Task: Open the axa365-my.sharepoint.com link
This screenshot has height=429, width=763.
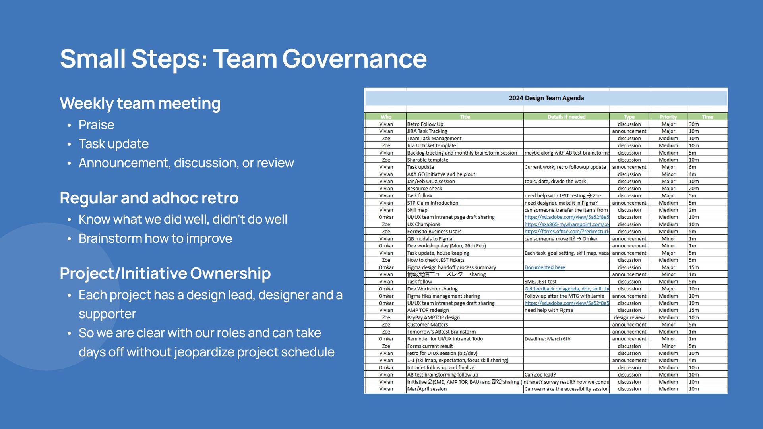Action: tap(566, 224)
